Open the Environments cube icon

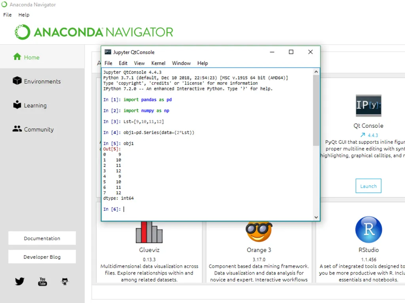click(17, 80)
